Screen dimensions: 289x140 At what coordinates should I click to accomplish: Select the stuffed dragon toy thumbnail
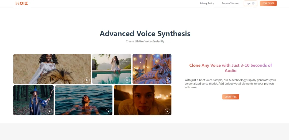pyautogui.click(x=152, y=69)
